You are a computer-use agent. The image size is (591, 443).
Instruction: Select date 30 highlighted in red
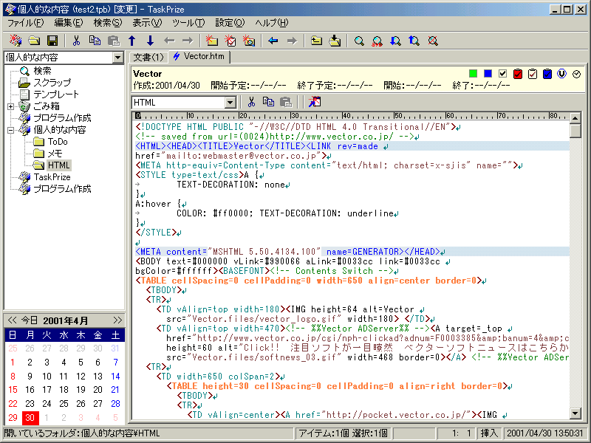pyautogui.click(x=30, y=417)
